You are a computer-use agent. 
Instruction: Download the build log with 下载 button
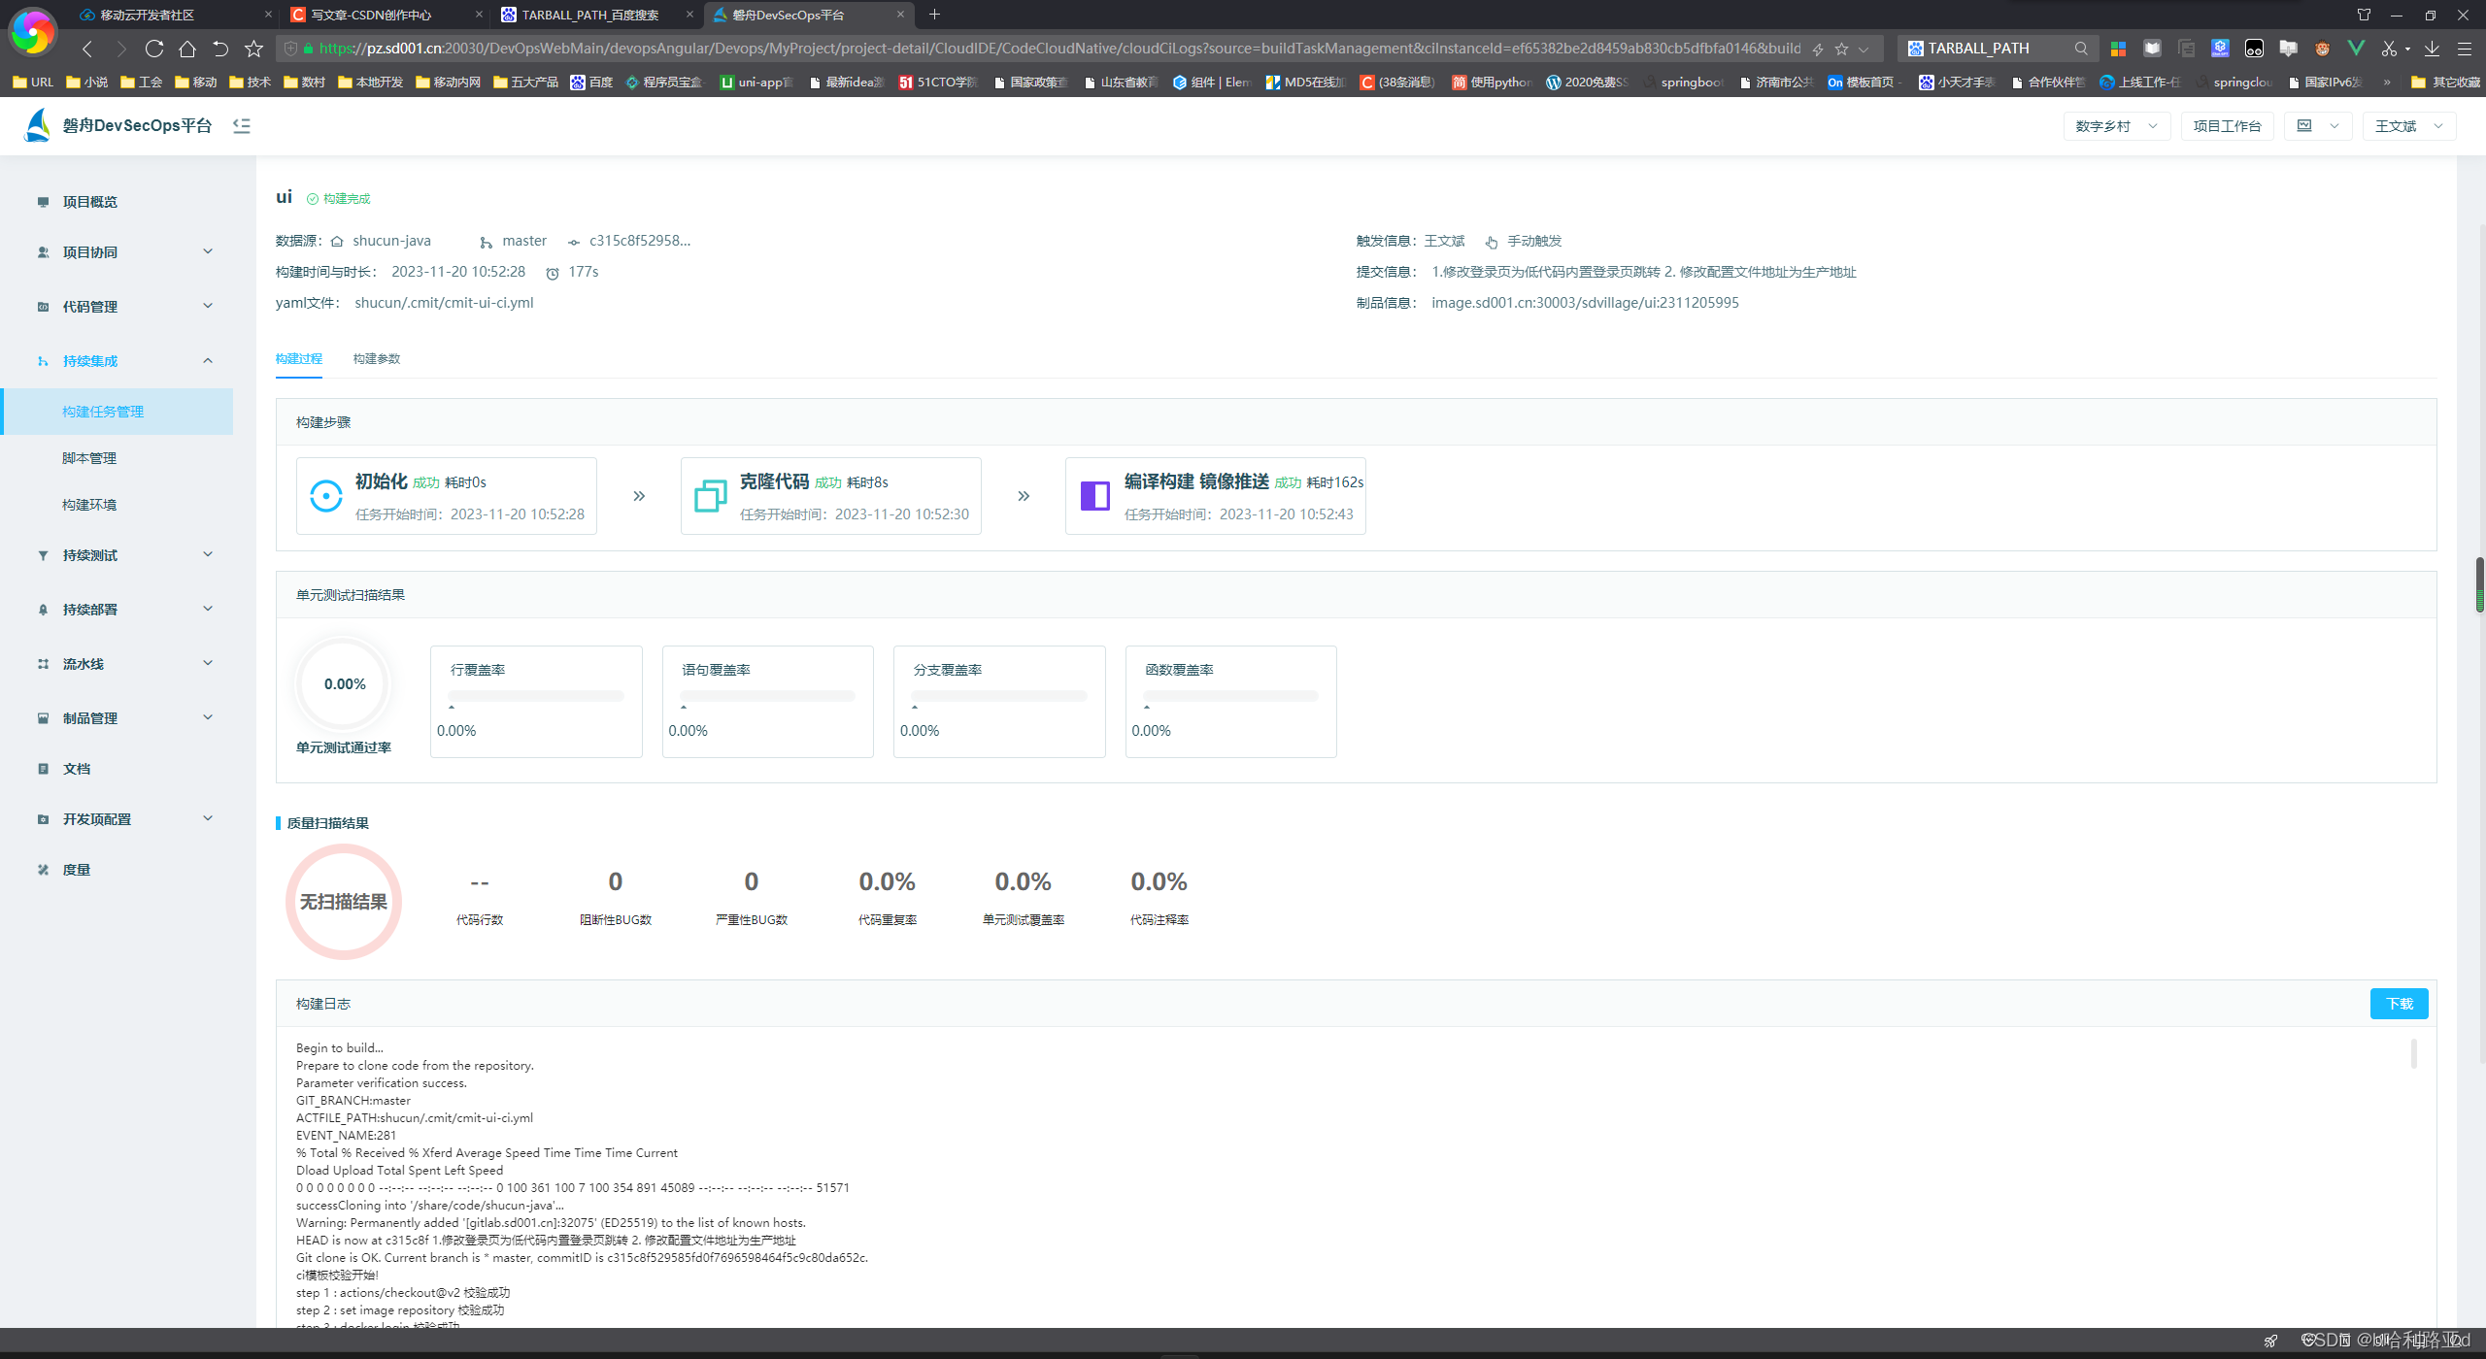2399,1004
